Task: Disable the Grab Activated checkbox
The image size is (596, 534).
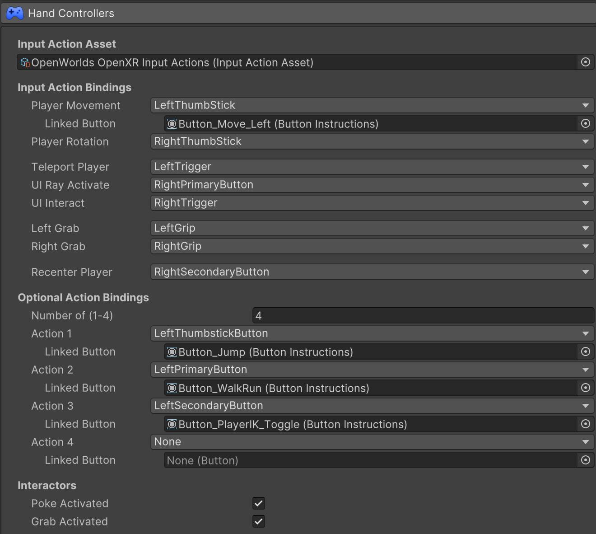Action: click(x=259, y=521)
